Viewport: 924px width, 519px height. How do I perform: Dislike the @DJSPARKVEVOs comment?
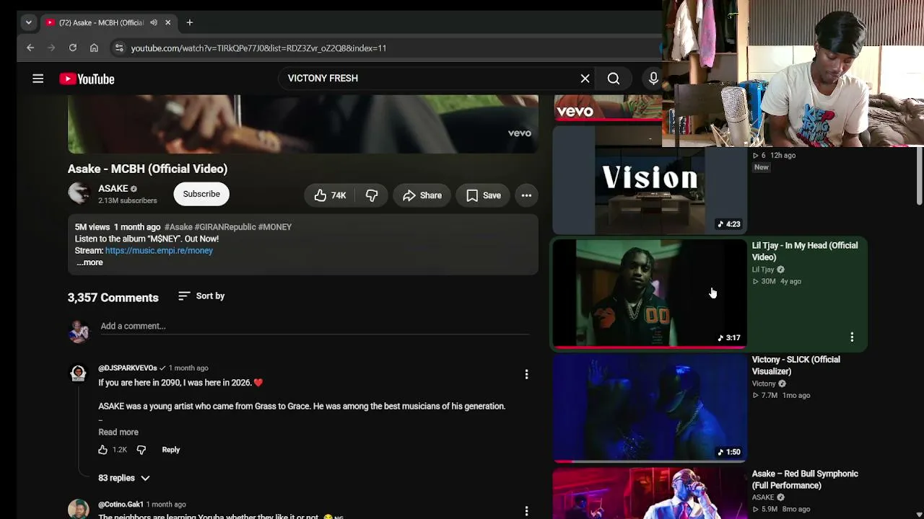tap(141, 450)
